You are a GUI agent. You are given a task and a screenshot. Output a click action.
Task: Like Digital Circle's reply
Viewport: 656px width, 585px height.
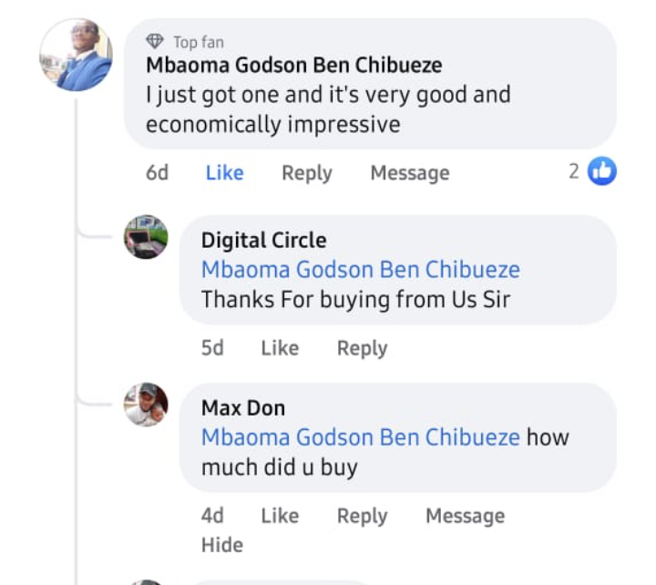coord(280,348)
